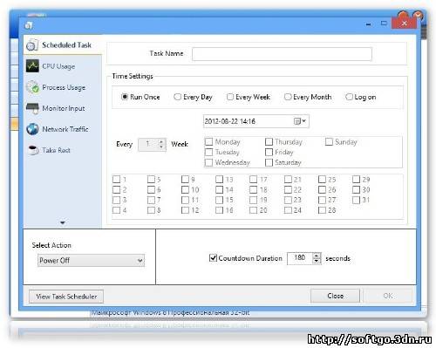Open the CPU Usage graph icon
The height and width of the screenshot is (348, 436).
pos(32,66)
